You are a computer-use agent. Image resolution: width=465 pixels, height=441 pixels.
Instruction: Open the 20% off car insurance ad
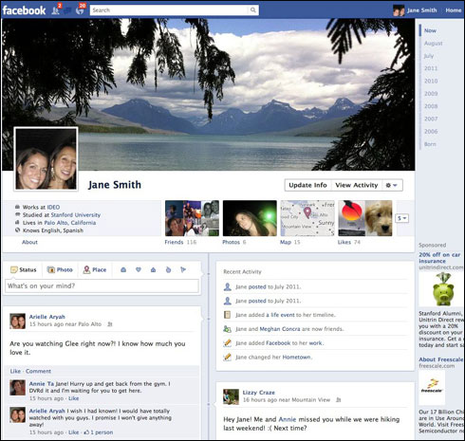[439, 258]
